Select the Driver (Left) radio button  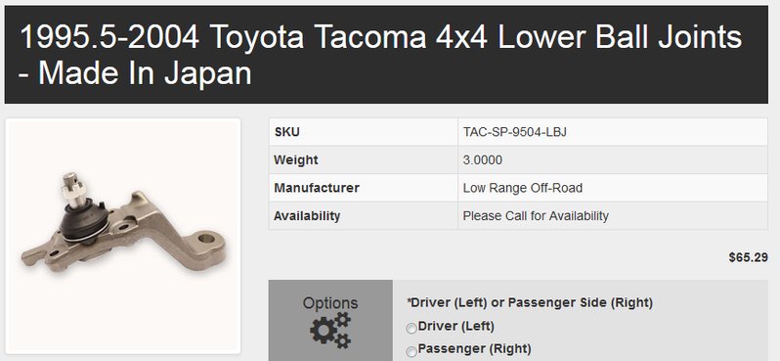tap(412, 329)
